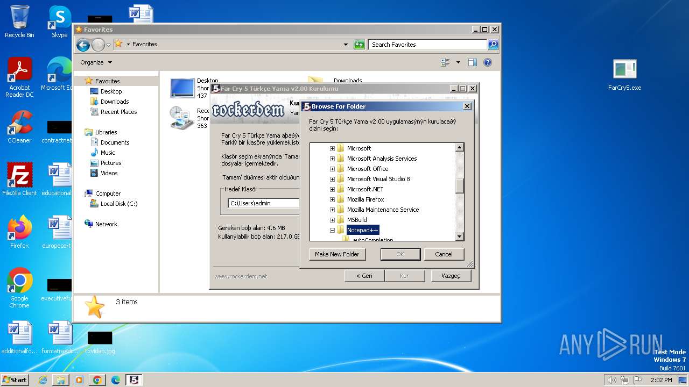Expand Microsoft Analysis Services folder
Viewport: 689px width, 387px height.
(x=332, y=159)
